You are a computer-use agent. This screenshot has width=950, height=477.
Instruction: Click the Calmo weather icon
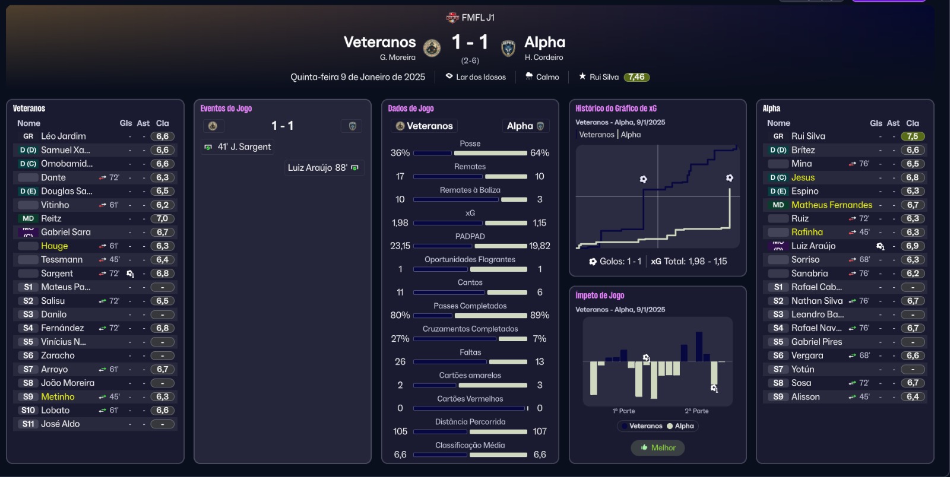[529, 77]
